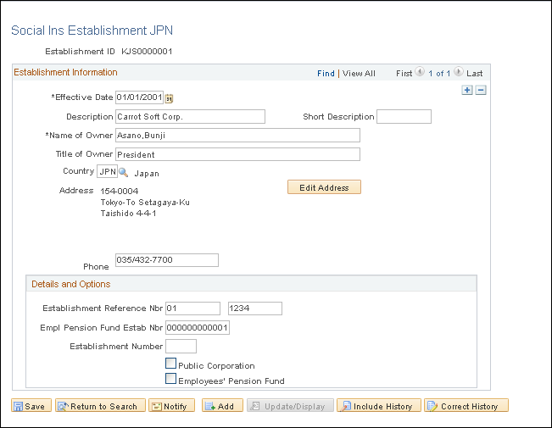The height and width of the screenshot is (428, 552).
Task: Go to previous row arrow
Action: tap(420, 72)
